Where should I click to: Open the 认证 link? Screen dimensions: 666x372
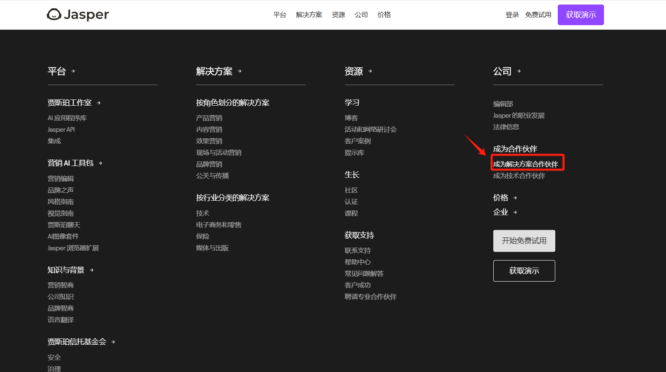(x=351, y=202)
